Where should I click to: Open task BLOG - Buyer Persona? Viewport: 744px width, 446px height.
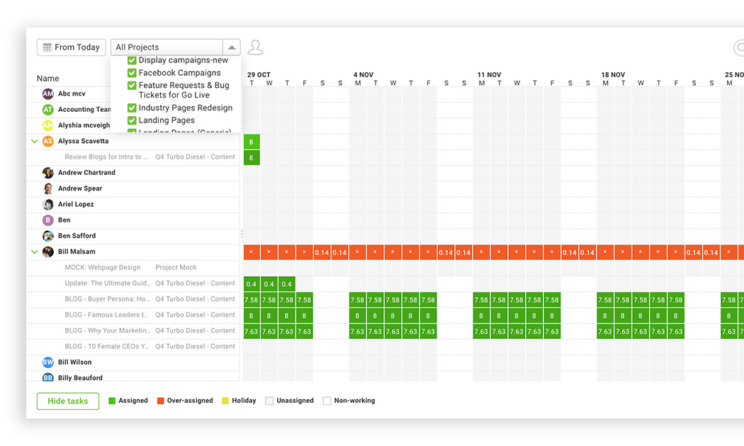tap(107, 299)
